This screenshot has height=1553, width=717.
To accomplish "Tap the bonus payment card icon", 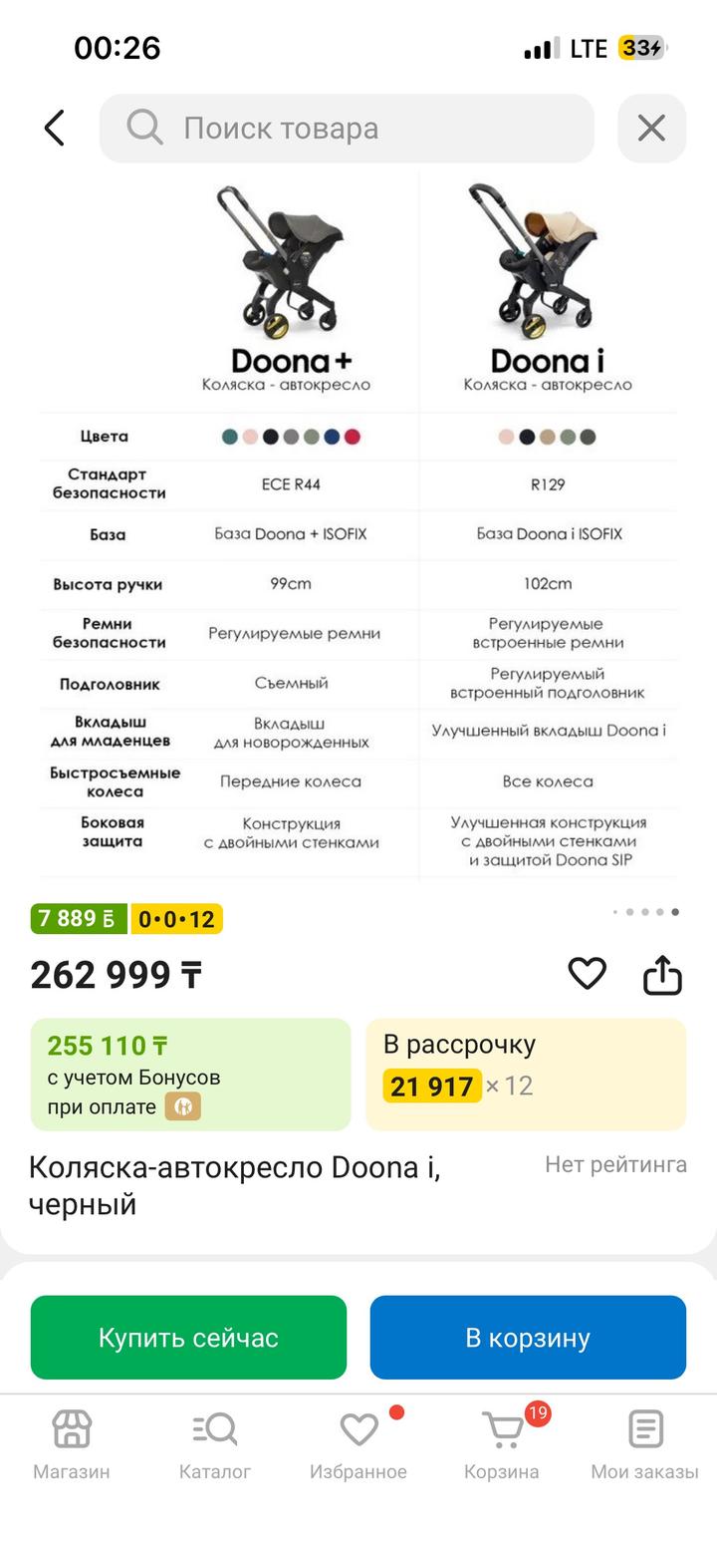I will tap(183, 1106).
